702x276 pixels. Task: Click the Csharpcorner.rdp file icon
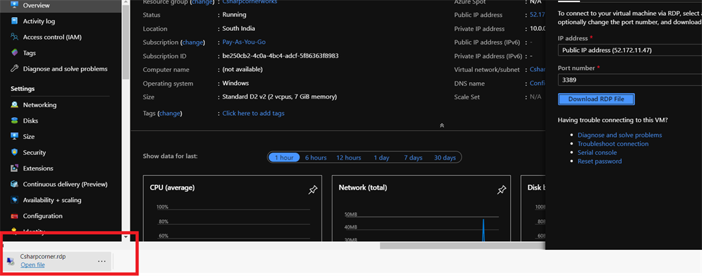coord(11,261)
